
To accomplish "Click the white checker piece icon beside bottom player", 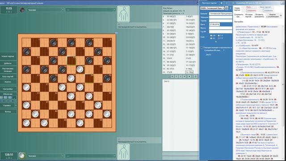I will click(x=22, y=156).
